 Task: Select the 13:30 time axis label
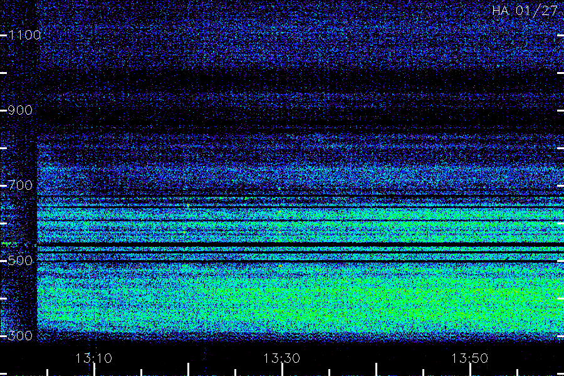coord(281,358)
